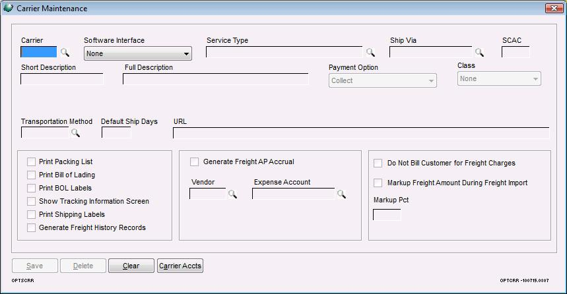The height and width of the screenshot is (294, 567).
Task: Click the Save button
Action: 35,266
